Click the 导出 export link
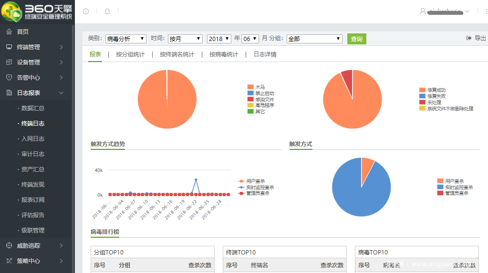Image resolution: width=488 pixels, height=273 pixels. tap(476, 38)
